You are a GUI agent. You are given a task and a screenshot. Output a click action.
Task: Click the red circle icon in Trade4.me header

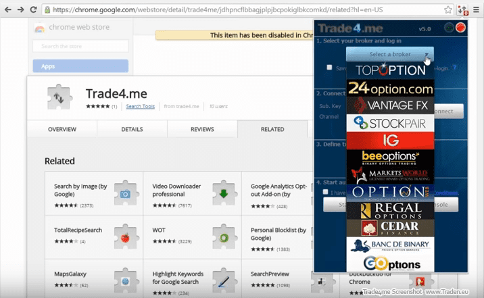(460, 28)
